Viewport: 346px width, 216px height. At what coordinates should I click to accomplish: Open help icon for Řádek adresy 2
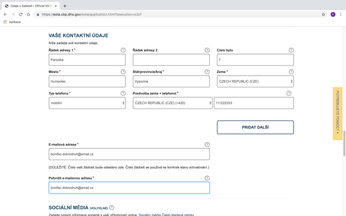[x=207, y=50]
